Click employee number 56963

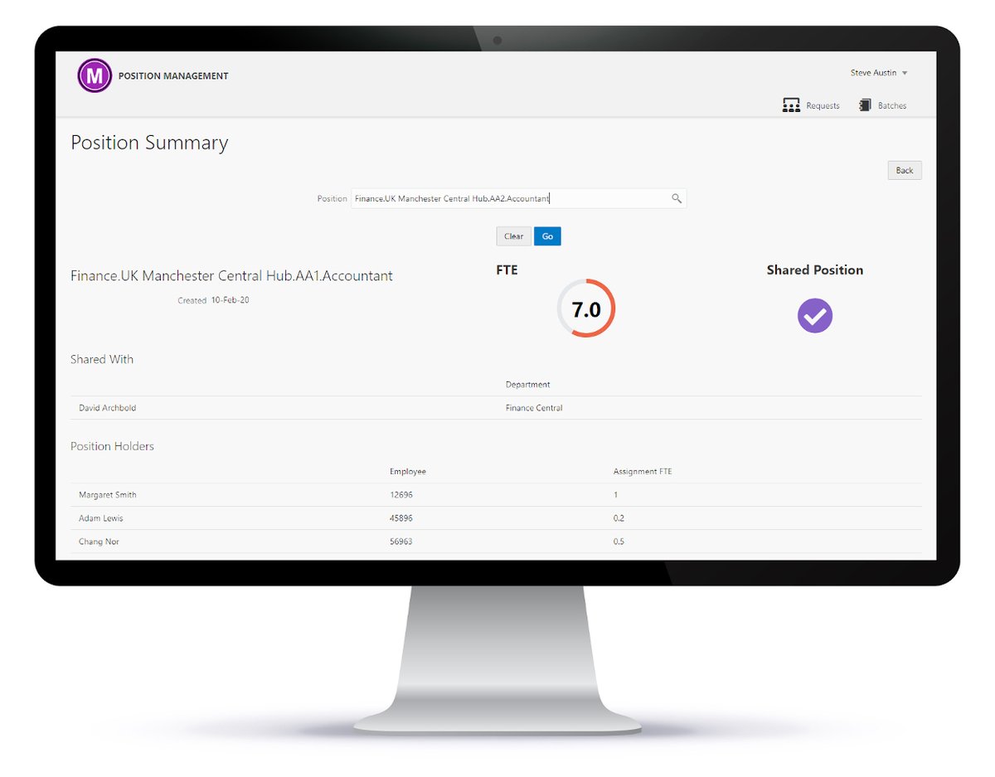pos(401,541)
